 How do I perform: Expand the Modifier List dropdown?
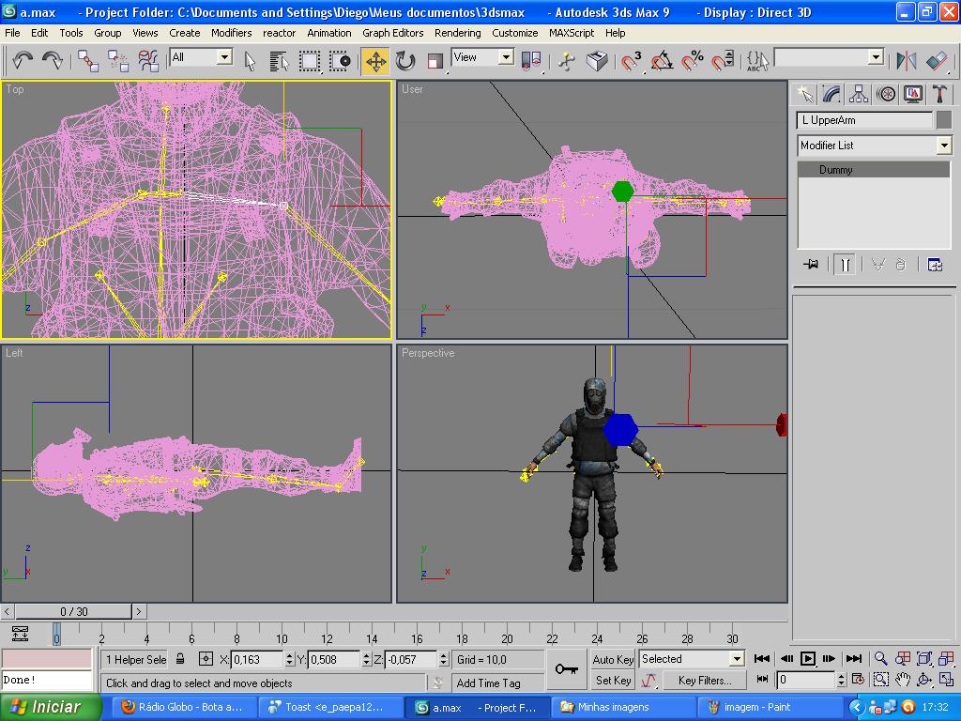[944, 146]
